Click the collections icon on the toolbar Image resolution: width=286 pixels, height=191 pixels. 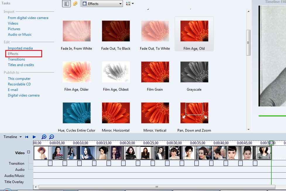click(75, 4)
